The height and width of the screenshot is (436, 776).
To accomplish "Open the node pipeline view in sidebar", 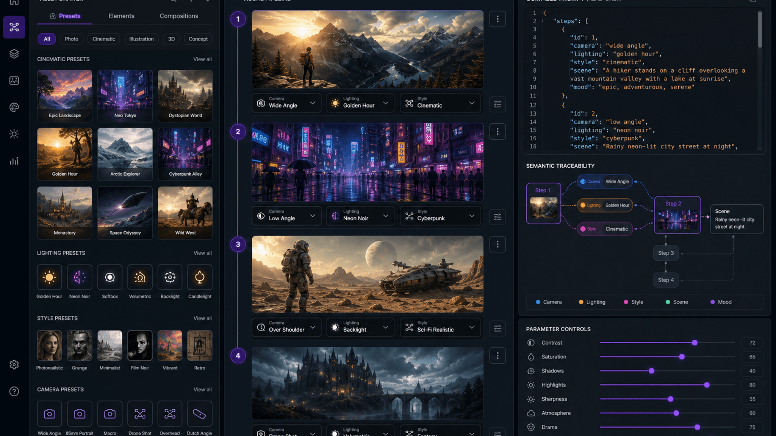I will tap(14, 27).
